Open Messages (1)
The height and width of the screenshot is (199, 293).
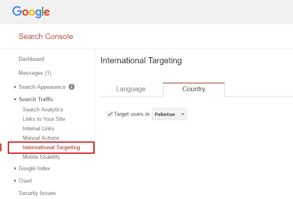tap(35, 73)
